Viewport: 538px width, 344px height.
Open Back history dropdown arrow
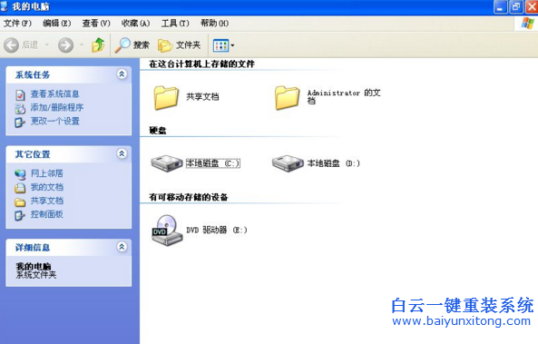point(47,45)
